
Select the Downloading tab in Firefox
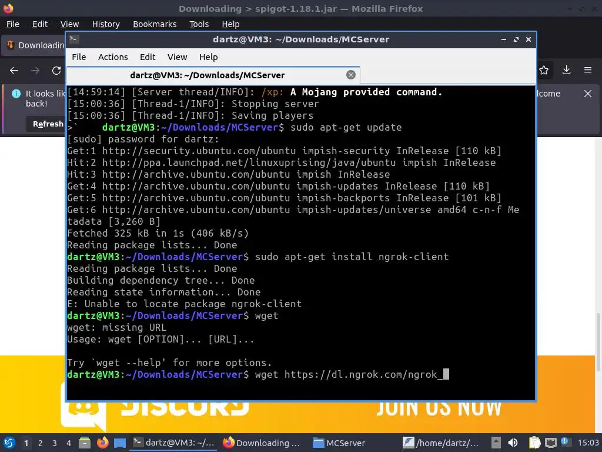[34, 45]
